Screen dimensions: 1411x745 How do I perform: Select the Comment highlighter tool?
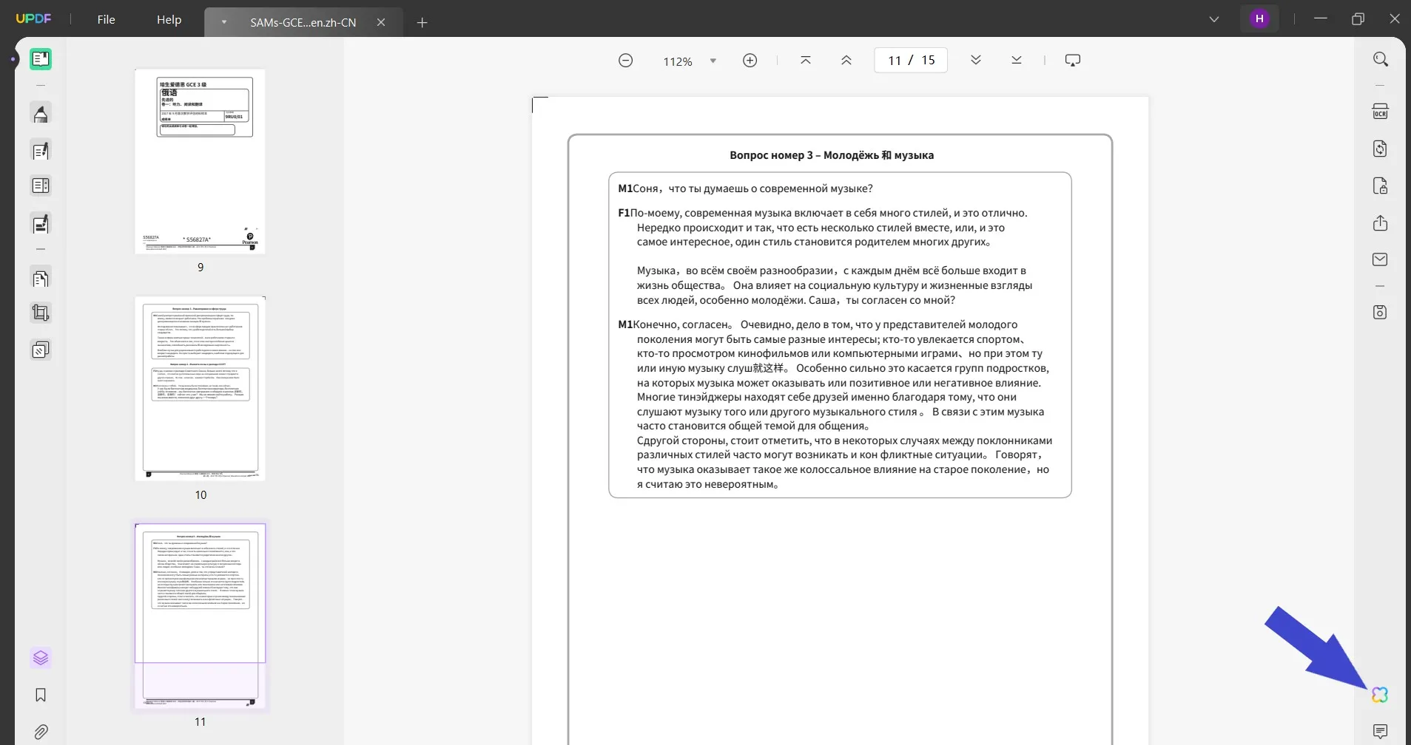(x=41, y=114)
